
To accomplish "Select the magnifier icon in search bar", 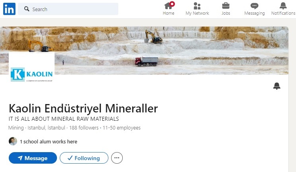I will pos(27,9).
